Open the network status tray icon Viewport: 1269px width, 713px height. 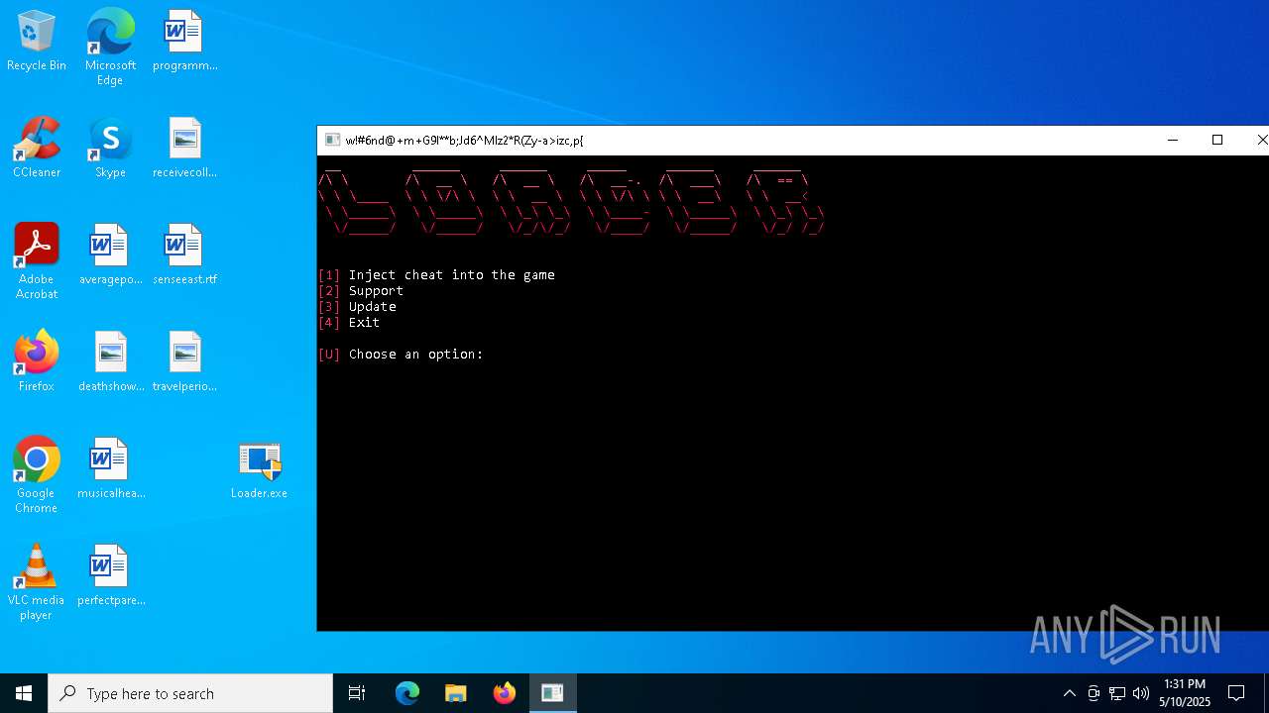(x=1117, y=693)
